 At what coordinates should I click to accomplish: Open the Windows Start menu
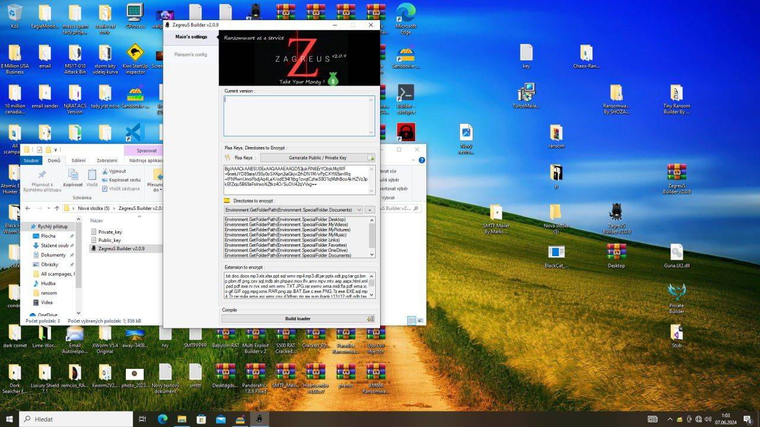[x=9, y=419]
